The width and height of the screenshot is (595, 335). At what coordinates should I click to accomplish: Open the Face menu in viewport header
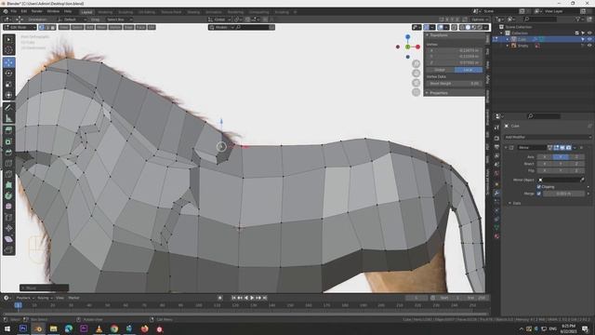(140, 27)
